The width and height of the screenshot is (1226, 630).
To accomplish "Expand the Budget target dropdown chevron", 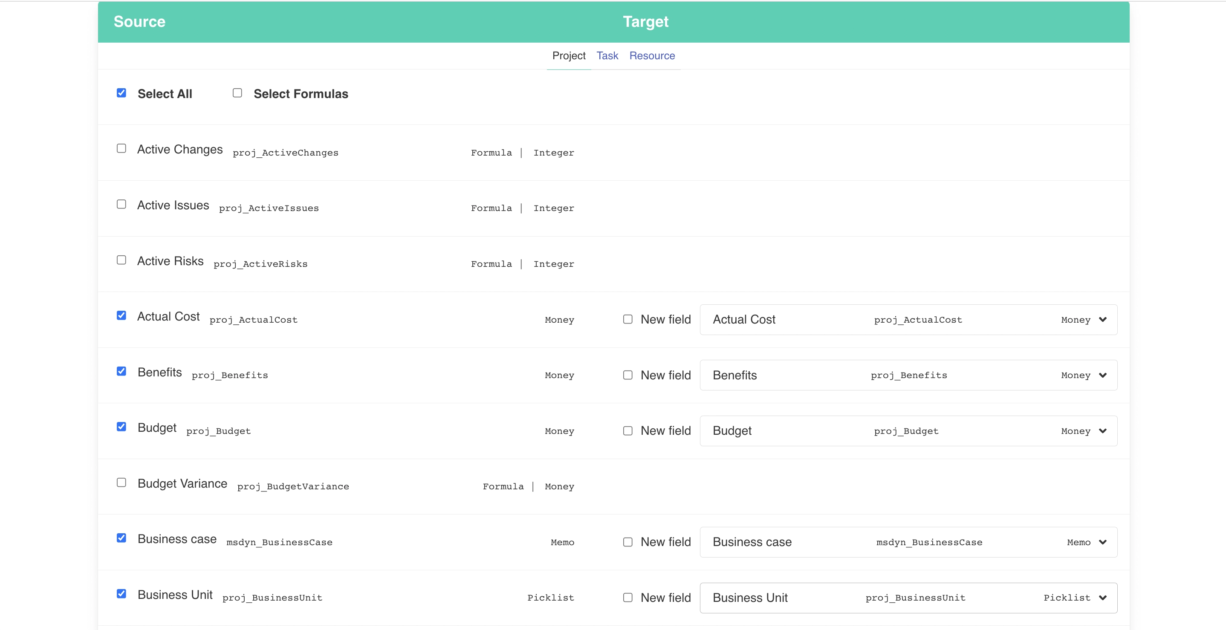I will point(1102,431).
